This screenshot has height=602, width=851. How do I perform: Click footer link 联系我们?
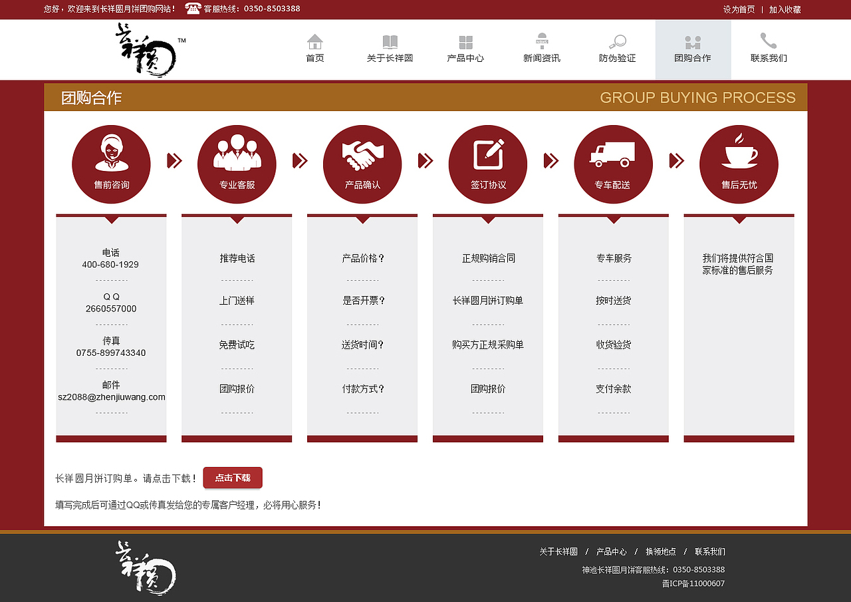[x=710, y=551]
